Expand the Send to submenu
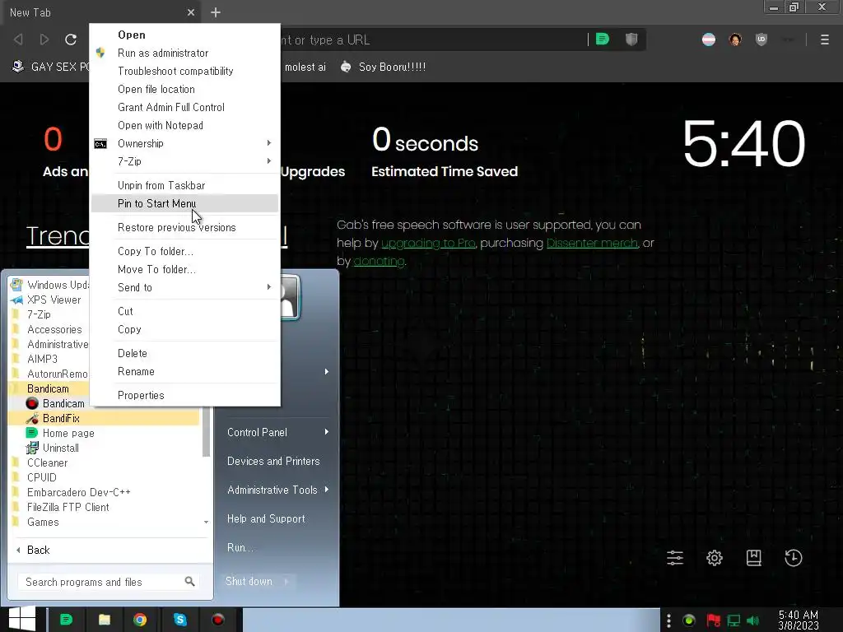This screenshot has width=843, height=632. (x=185, y=287)
